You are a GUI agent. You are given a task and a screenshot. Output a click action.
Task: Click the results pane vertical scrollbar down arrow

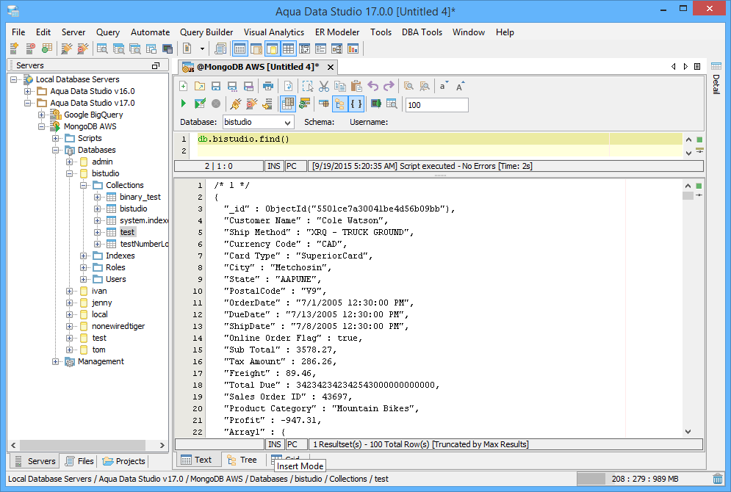pos(688,432)
